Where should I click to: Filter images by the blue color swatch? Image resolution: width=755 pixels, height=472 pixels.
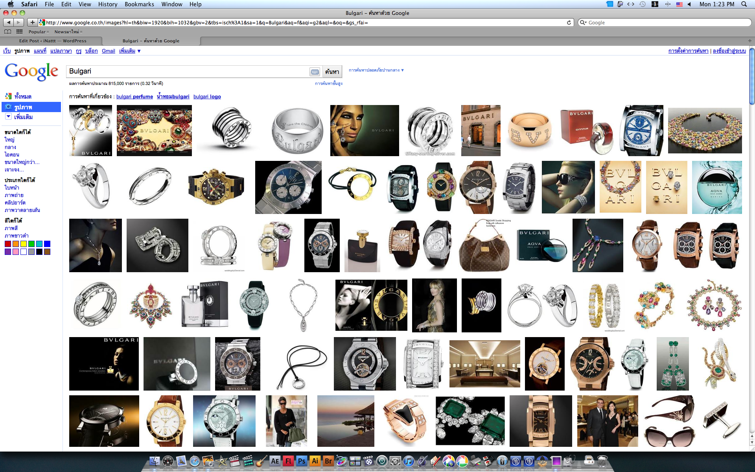tap(47, 244)
